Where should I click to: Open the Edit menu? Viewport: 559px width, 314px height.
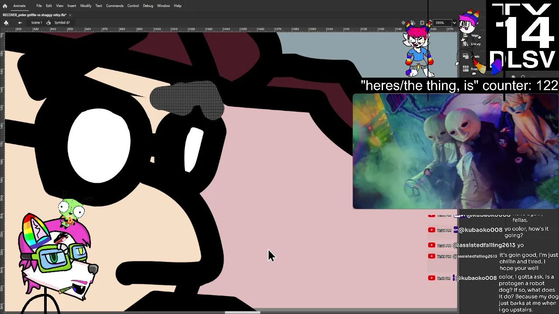tap(49, 6)
